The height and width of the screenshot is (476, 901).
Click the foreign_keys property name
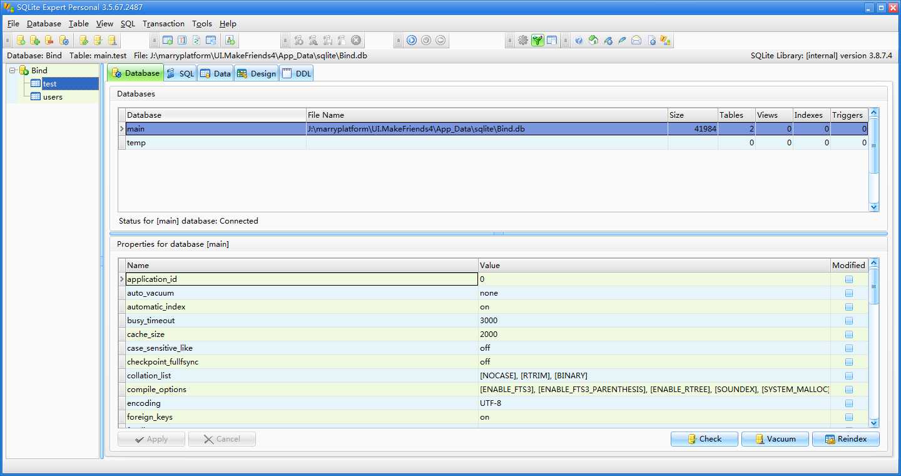click(x=150, y=417)
